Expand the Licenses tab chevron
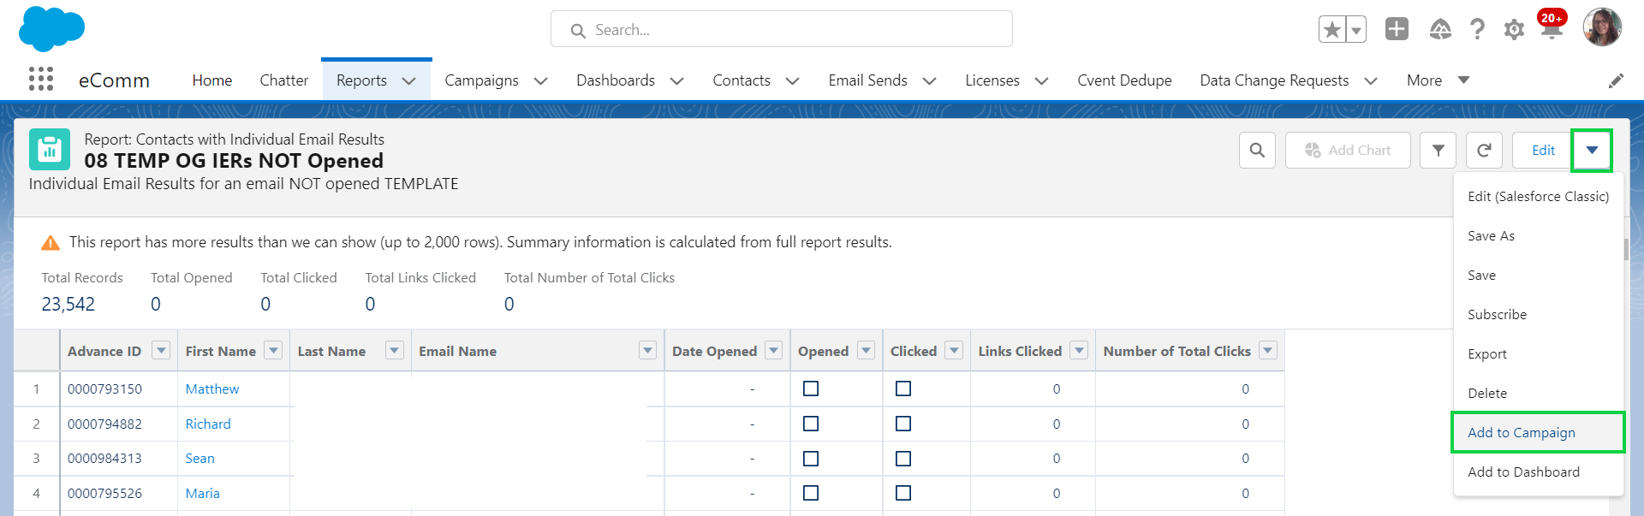Screen dimensions: 1644x516 (1041, 81)
